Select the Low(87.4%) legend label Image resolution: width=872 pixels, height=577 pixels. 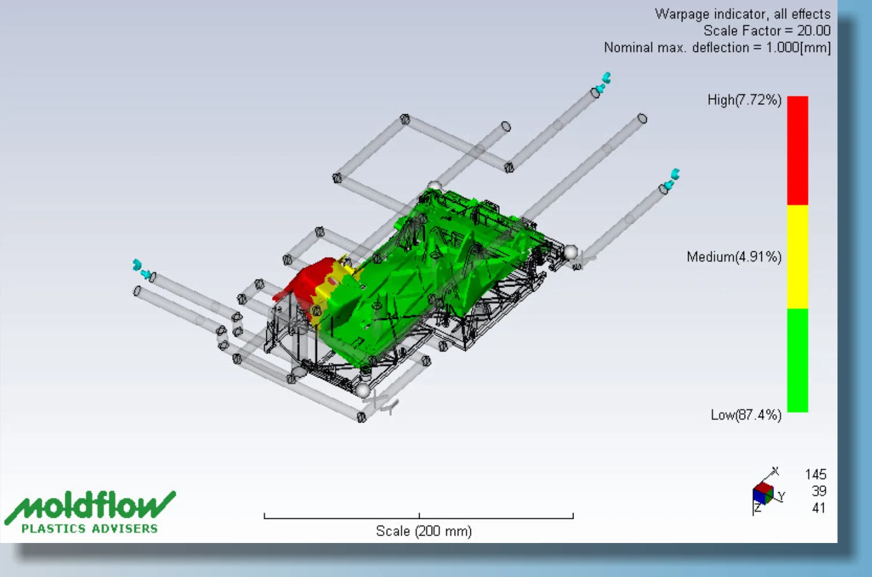pyautogui.click(x=746, y=415)
